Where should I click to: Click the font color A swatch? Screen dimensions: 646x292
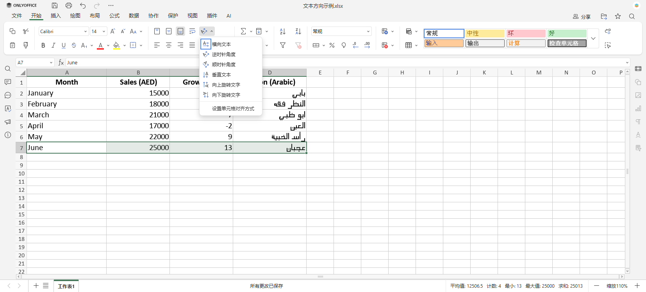(100, 46)
